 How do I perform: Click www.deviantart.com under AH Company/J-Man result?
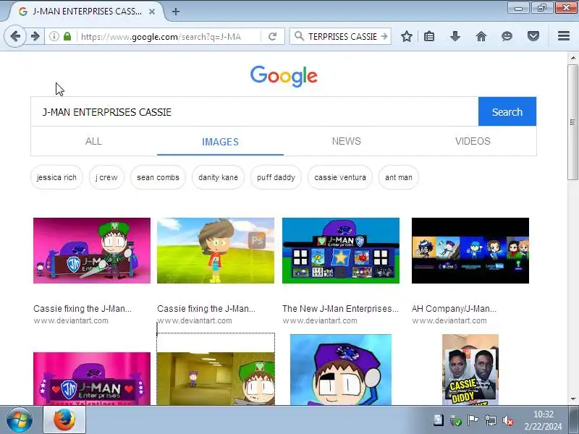click(x=449, y=320)
